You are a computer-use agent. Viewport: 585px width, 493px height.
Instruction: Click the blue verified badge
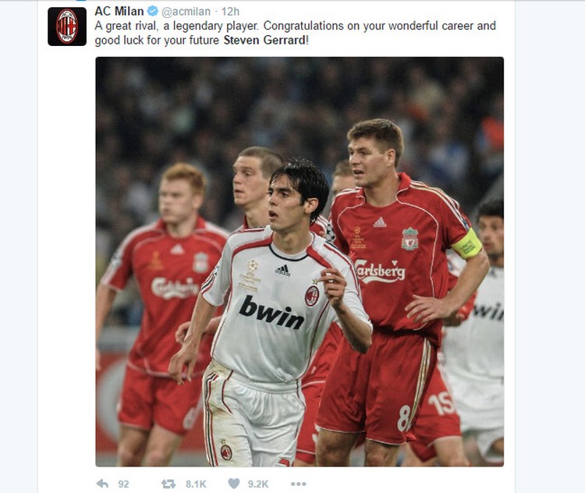tap(153, 12)
